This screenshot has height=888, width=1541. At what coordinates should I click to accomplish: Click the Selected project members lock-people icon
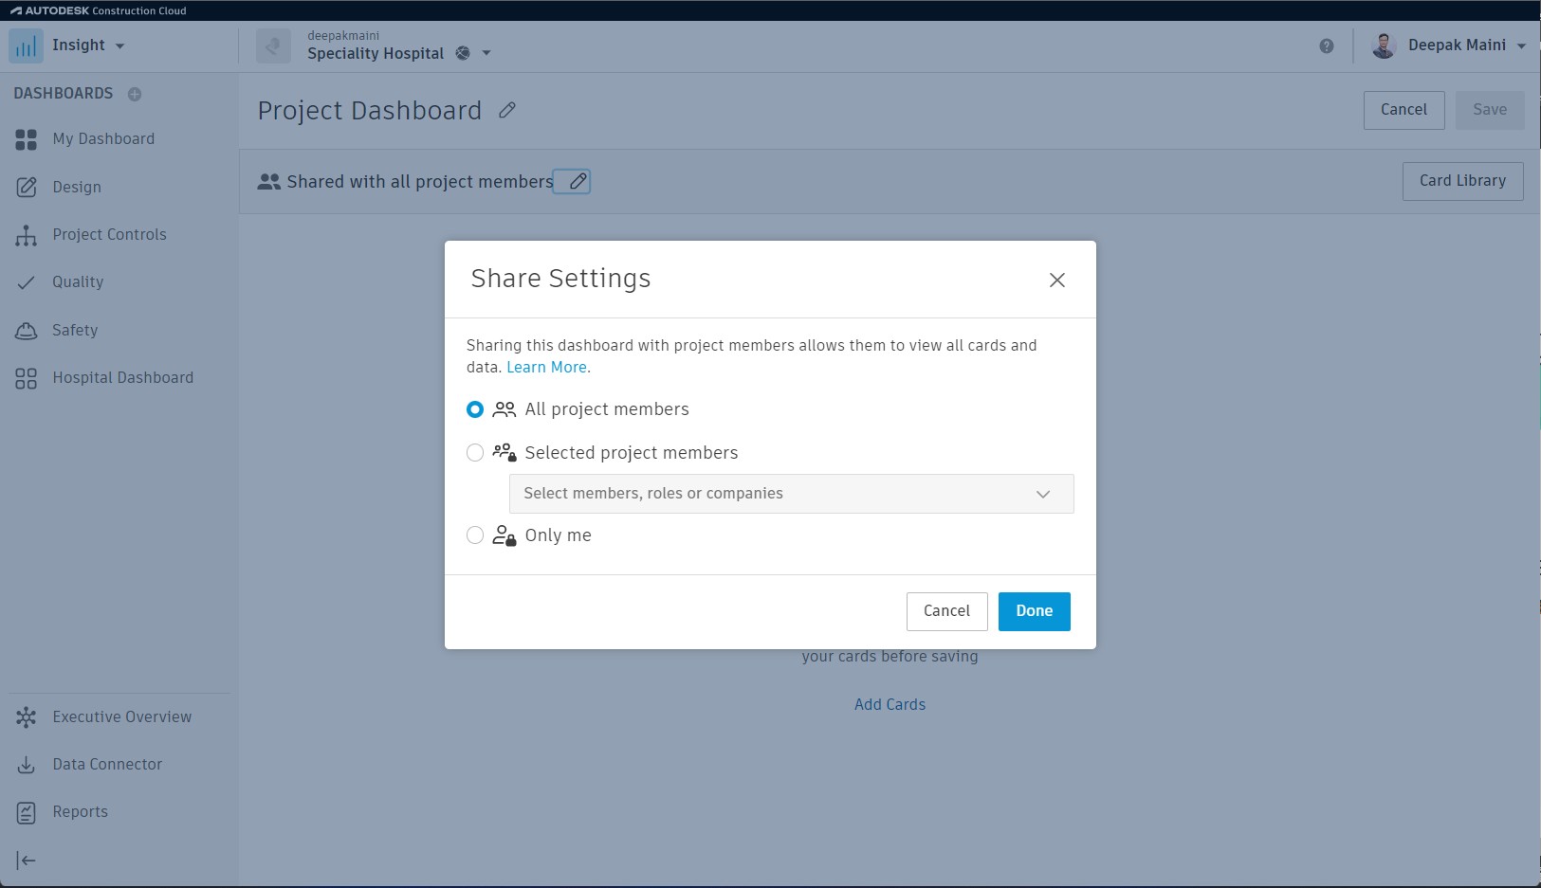tap(504, 453)
